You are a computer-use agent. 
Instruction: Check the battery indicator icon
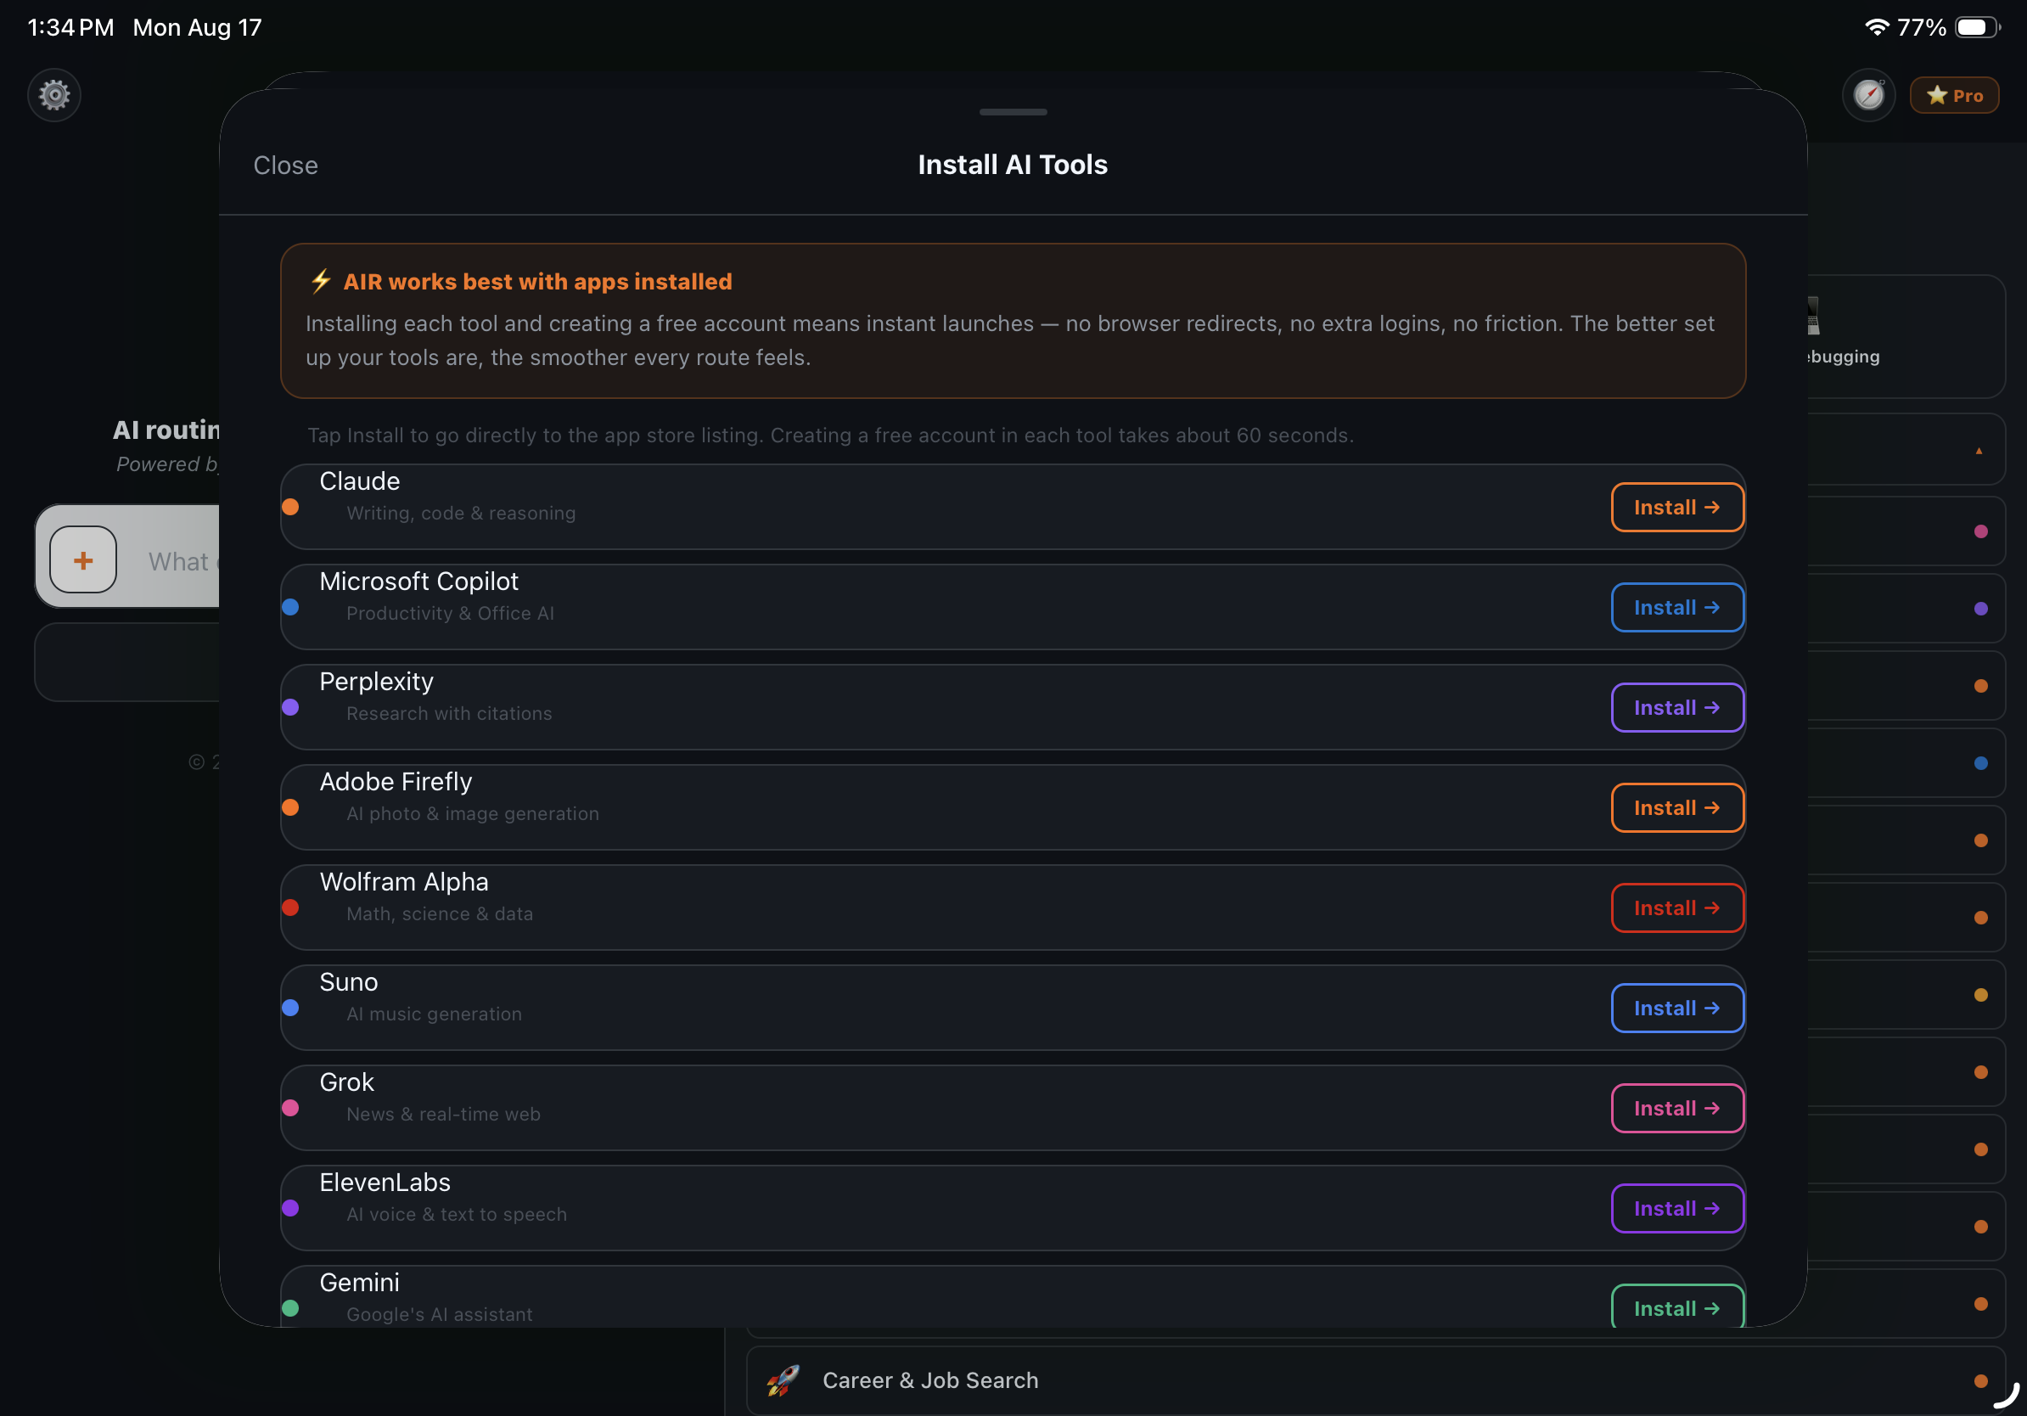tap(1977, 27)
